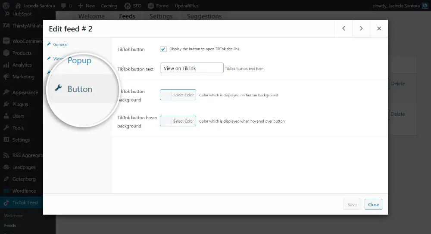This screenshot has width=431, height=234.
Task: Click the Close button in dialog
Action: (373, 204)
